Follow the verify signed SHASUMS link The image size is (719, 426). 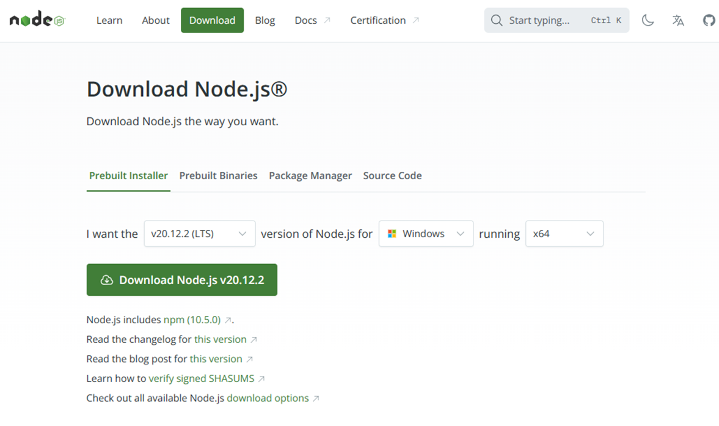202,378
